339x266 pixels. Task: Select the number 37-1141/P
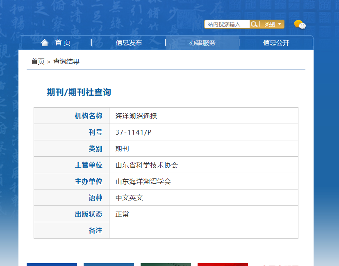coord(133,132)
